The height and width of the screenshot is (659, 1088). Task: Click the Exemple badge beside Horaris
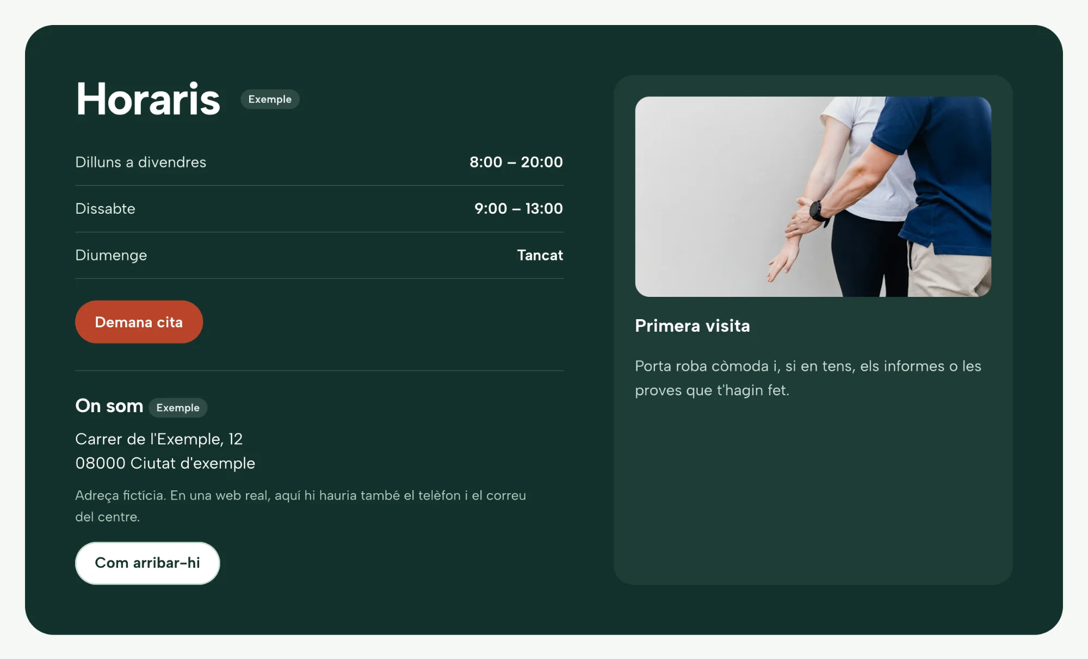(x=270, y=99)
